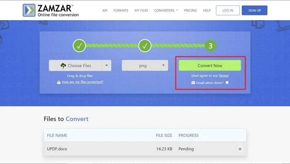Open the Terms link

[x=223, y=76]
